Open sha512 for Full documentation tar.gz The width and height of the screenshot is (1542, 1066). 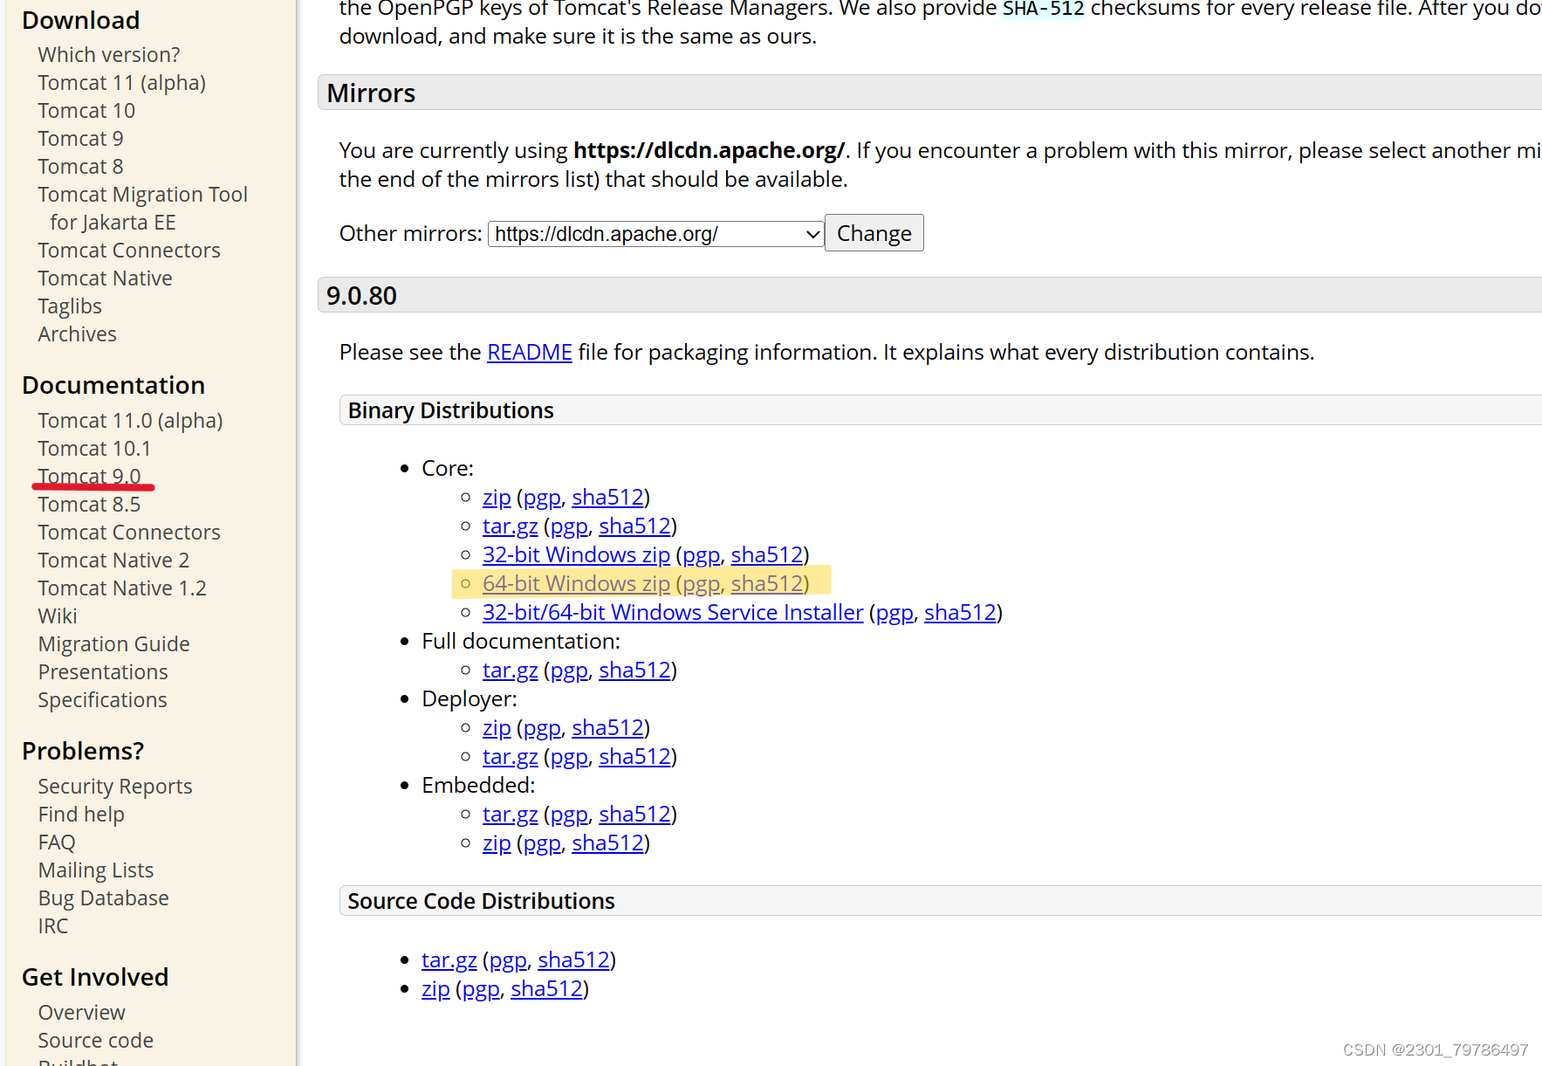pos(634,670)
